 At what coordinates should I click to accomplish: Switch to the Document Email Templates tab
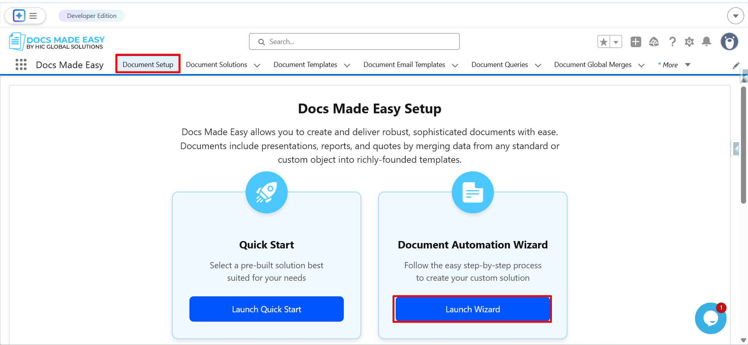[x=404, y=65]
